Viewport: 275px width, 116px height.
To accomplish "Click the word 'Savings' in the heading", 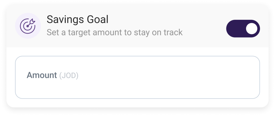I will 64,19.
